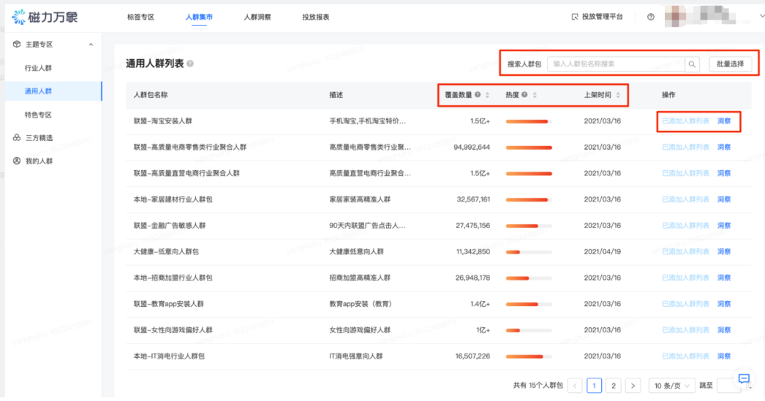Image resolution: width=765 pixels, height=401 pixels.
Task: Open the help question mark icon in header
Action: [x=651, y=17]
